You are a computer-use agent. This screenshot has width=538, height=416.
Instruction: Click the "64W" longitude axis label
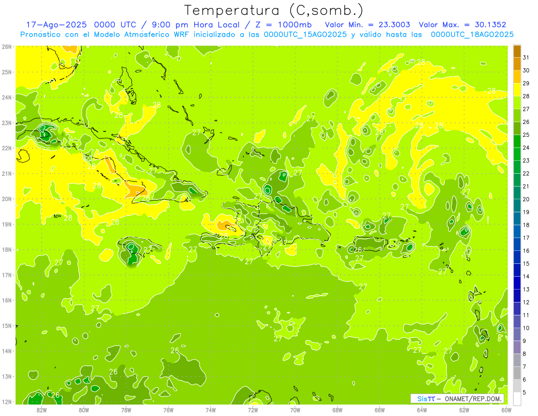pyautogui.click(x=422, y=410)
